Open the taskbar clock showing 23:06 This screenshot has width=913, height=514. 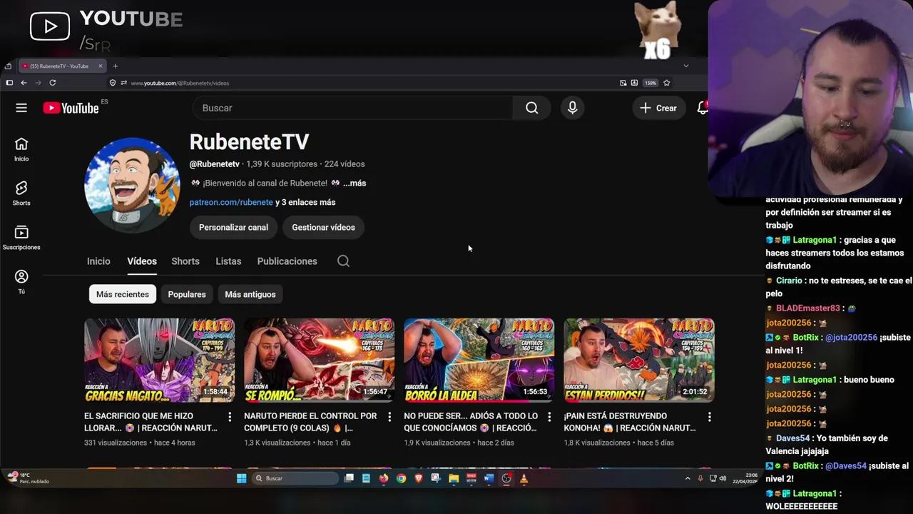pos(745,478)
